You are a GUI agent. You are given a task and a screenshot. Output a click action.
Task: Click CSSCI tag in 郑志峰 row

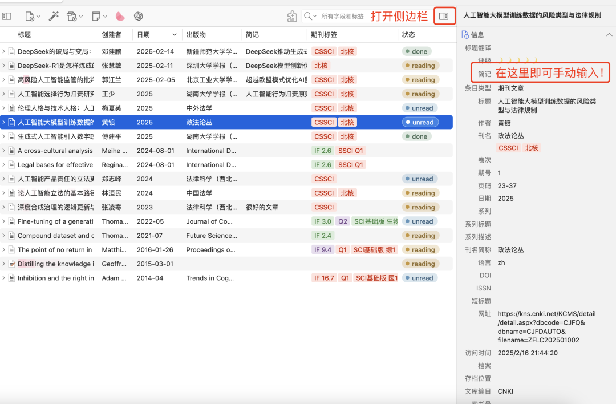[x=324, y=179]
